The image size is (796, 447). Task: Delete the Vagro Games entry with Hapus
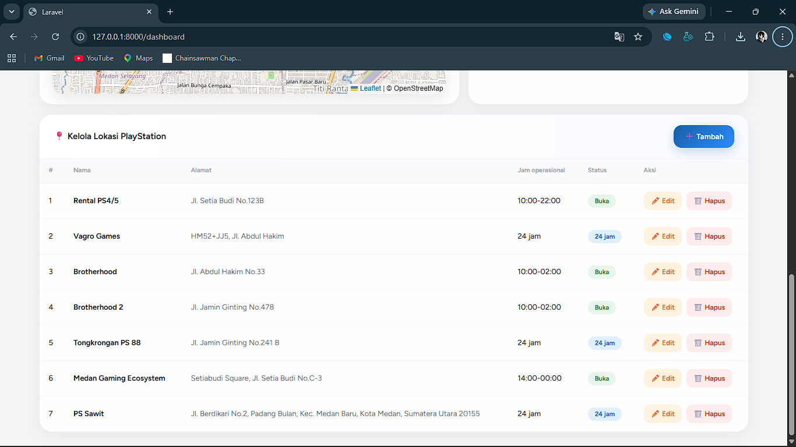[709, 236]
